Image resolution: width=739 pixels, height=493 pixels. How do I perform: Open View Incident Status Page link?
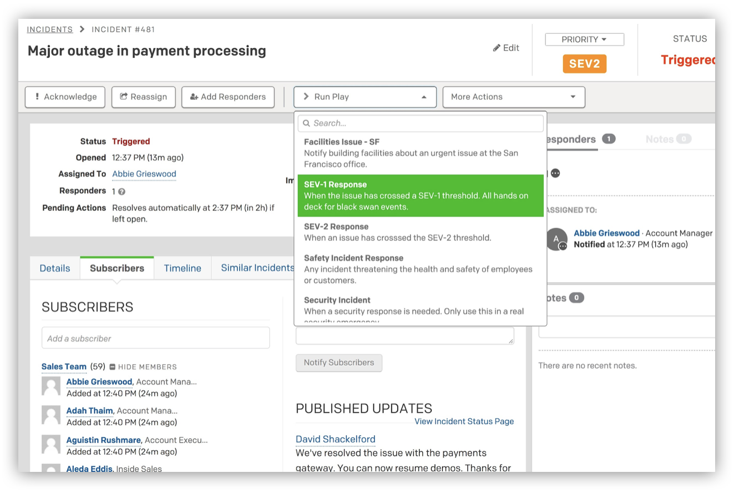(464, 421)
